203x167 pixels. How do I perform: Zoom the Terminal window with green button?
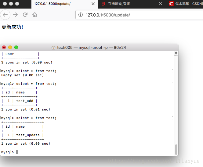[x=16, y=47]
